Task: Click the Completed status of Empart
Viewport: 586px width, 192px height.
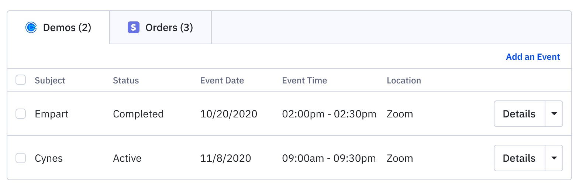Action: pos(138,114)
